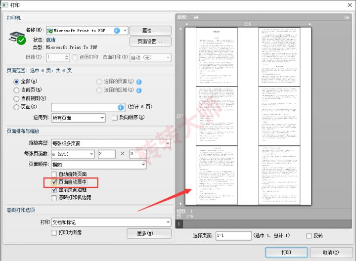Viewport: 356px width, 261px height.
Task: Click the preview scroll up arrow
Action: pos(180,29)
